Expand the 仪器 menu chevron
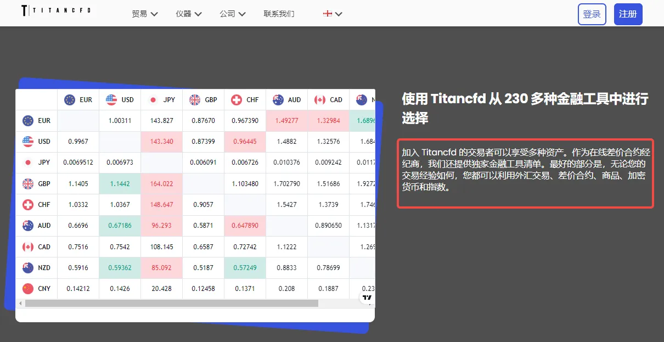 [198, 14]
